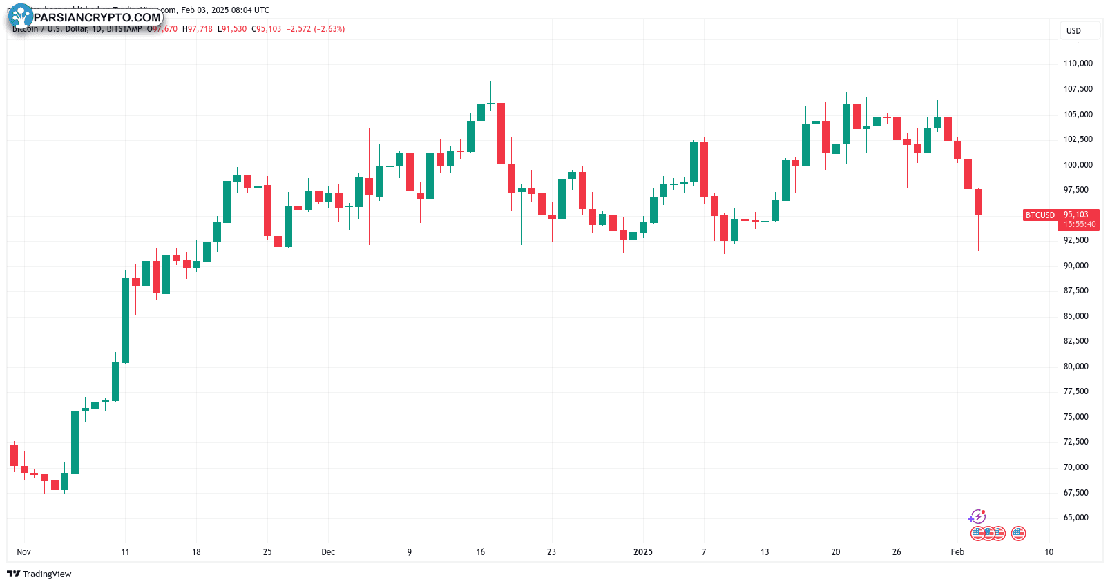Click the 85,000 price axis label
Image resolution: width=1110 pixels, height=586 pixels.
pos(1076,316)
